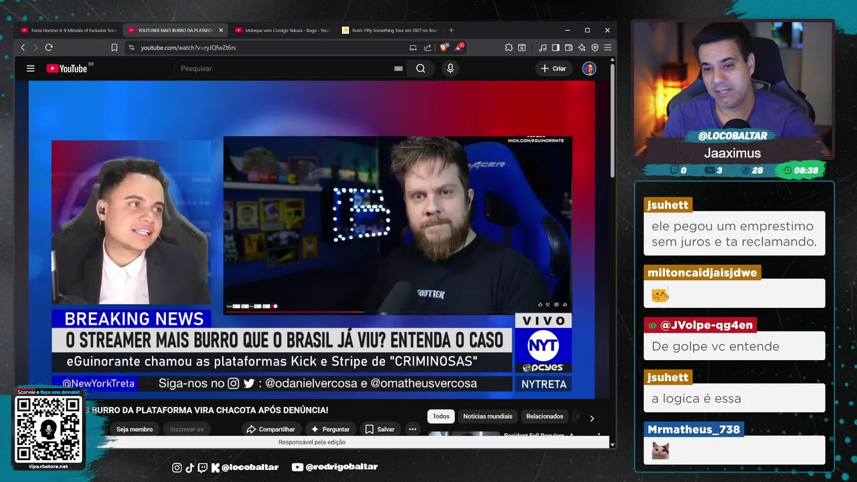Click the YouTube search magnifier button
Viewport: 857px width, 482px height.
420,68
